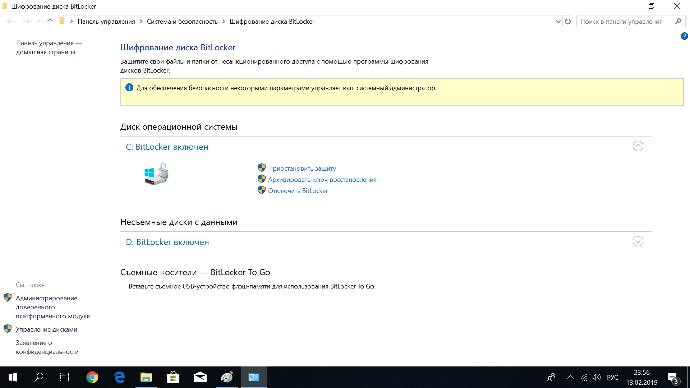Image resolution: width=690 pixels, height=388 pixels.
Task: Open the Windows Start menu
Action: coord(13,377)
